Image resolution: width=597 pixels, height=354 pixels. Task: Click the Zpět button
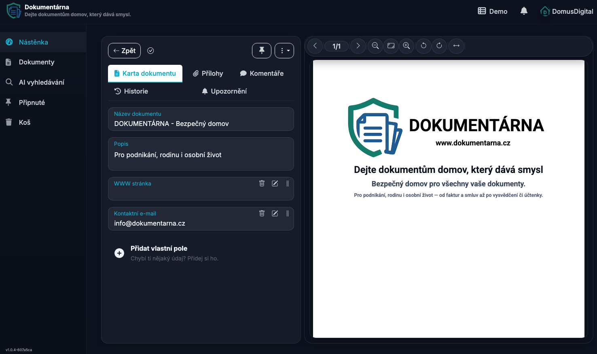point(124,51)
